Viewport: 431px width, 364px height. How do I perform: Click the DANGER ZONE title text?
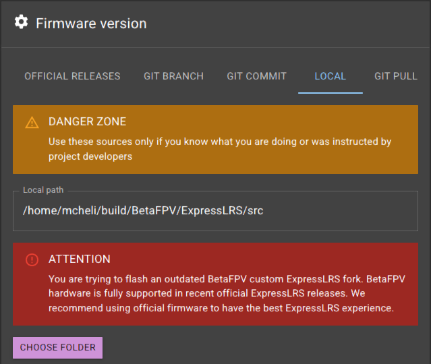tap(88, 121)
